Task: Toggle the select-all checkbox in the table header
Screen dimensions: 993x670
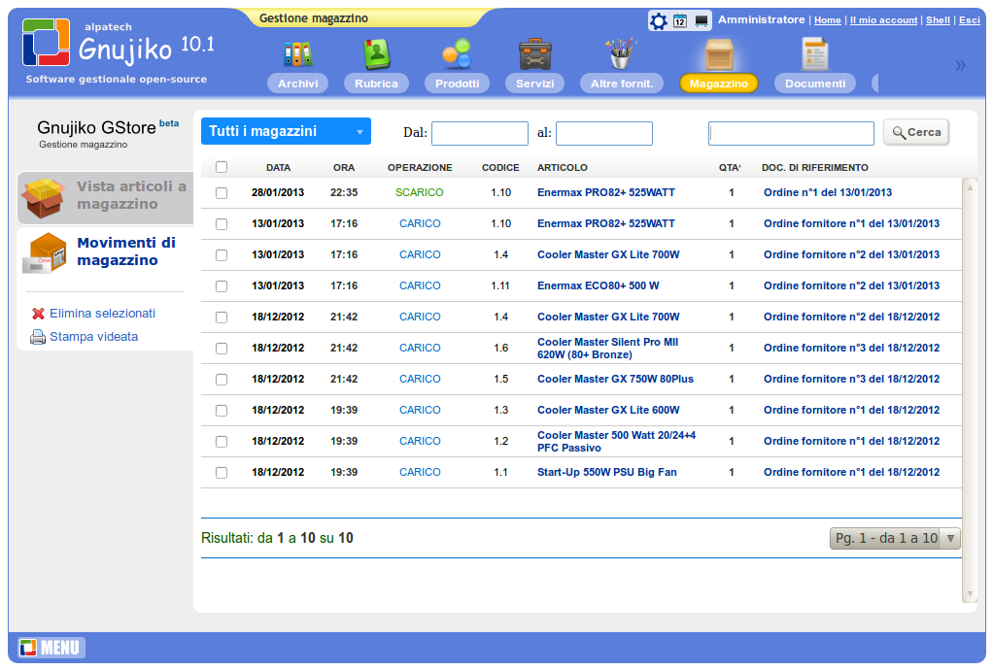Action: coord(222,166)
